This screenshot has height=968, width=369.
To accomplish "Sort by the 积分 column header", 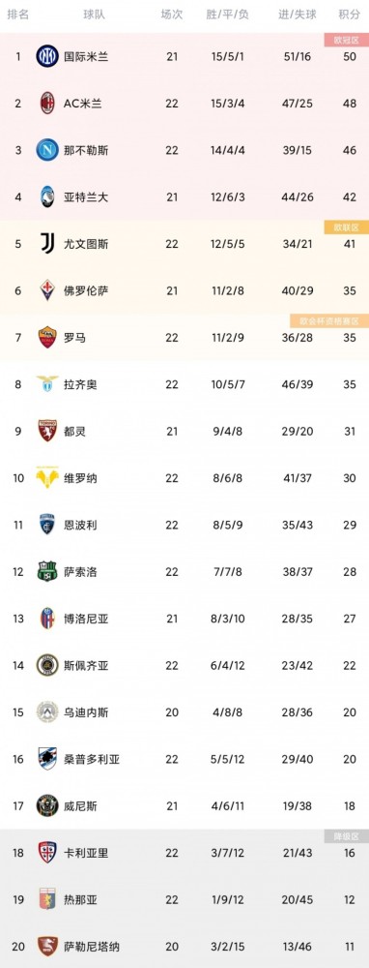I will coord(350,15).
